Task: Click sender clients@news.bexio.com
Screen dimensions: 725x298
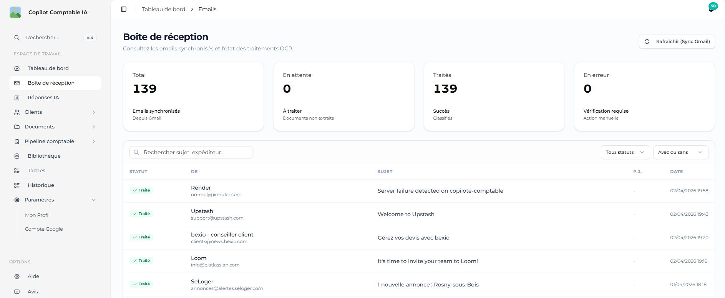Action: pyautogui.click(x=219, y=241)
